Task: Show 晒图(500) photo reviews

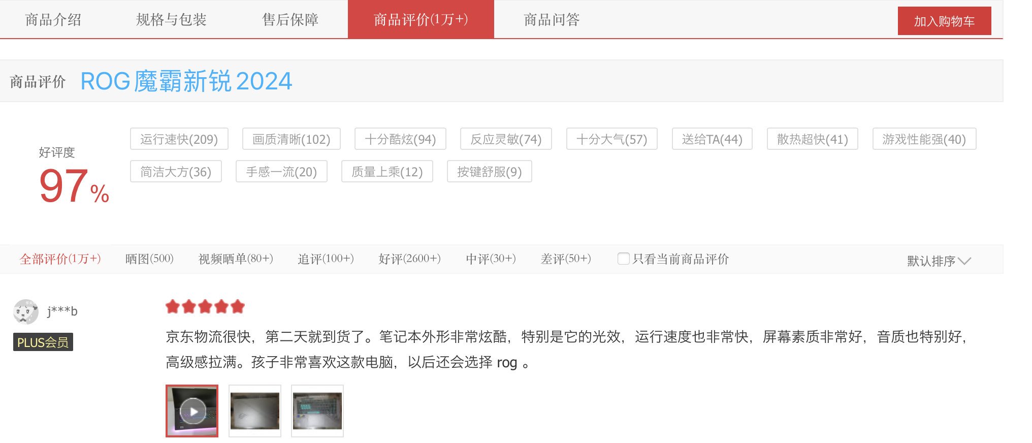Action: pos(149,259)
